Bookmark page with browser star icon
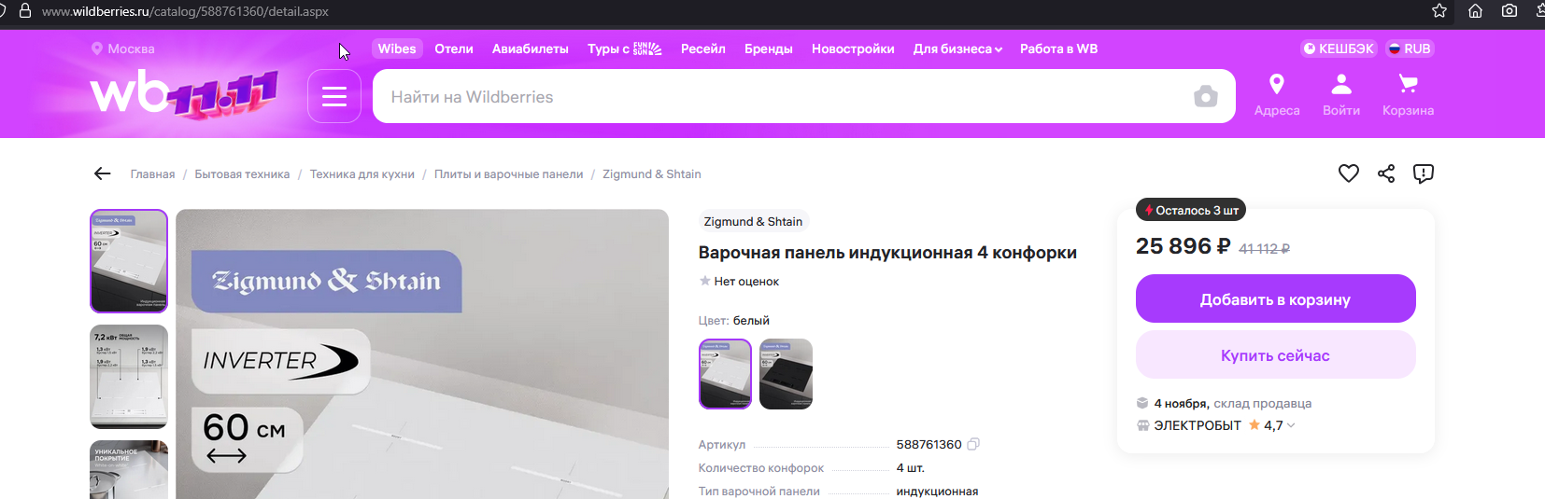Screen dimensions: 1545x499 1439,11
